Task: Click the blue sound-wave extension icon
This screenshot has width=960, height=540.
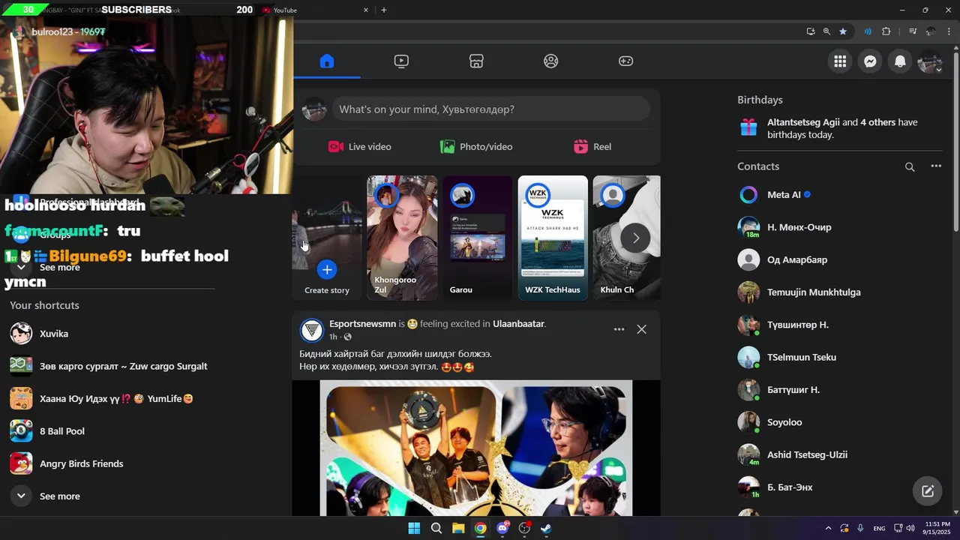Action: tap(868, 31)
